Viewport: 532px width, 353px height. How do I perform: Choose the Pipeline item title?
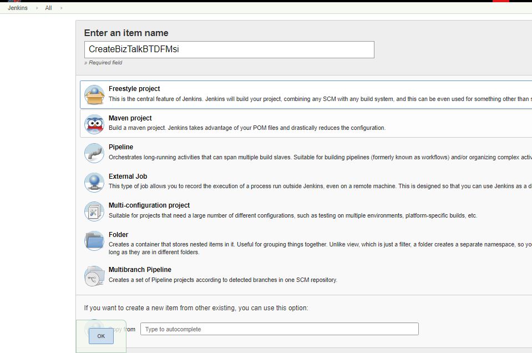click(121, 147)
